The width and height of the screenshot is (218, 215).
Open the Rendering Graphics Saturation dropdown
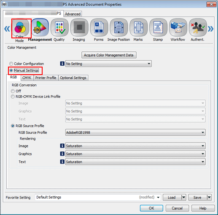pos(135,154)
